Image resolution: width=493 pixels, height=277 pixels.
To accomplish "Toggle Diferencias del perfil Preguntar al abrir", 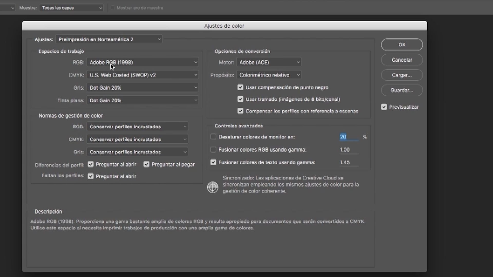I will (91, 164).
